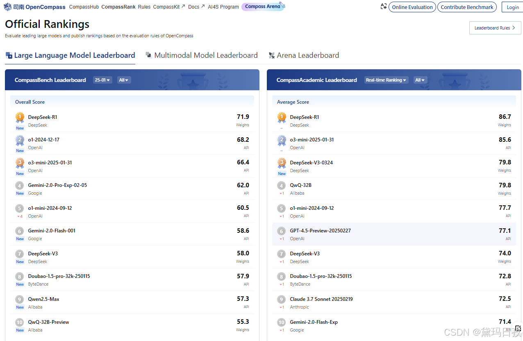This screenshot has width=523, height=341.
Task: Click the 68.2 score for o1-2024-12-17
Action: pyautogui.click(x=243, y=140)
